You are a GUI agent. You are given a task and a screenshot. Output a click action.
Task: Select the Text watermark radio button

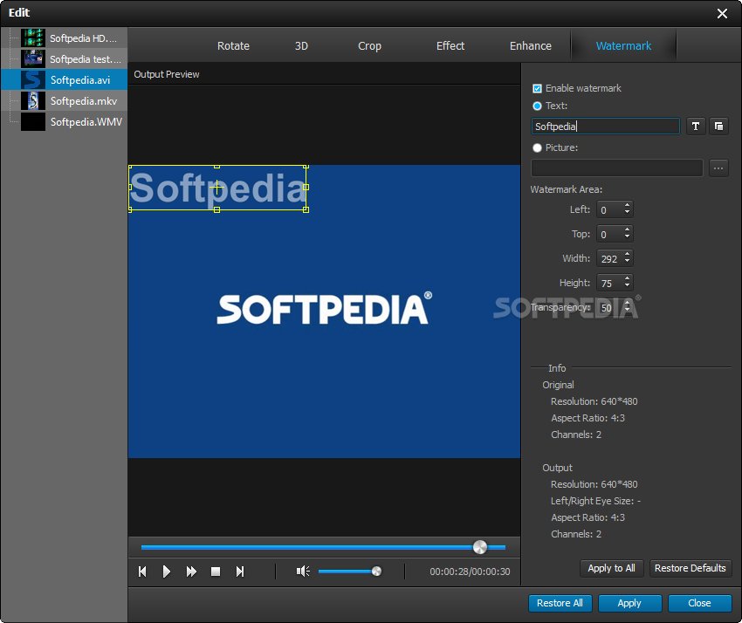[538, 106]
